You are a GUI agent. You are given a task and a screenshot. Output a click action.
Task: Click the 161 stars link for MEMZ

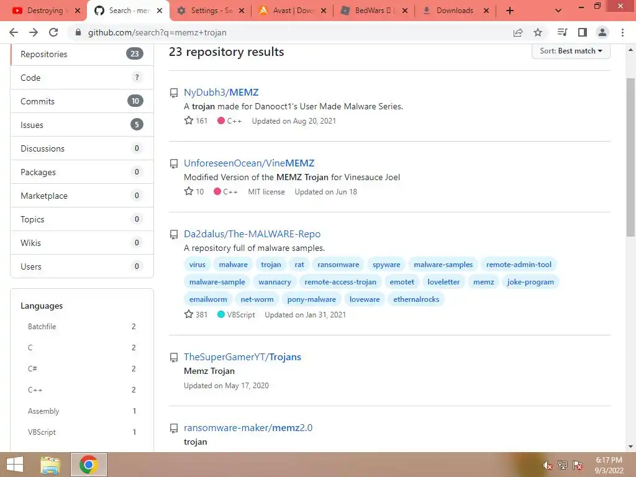click(196, 121)
